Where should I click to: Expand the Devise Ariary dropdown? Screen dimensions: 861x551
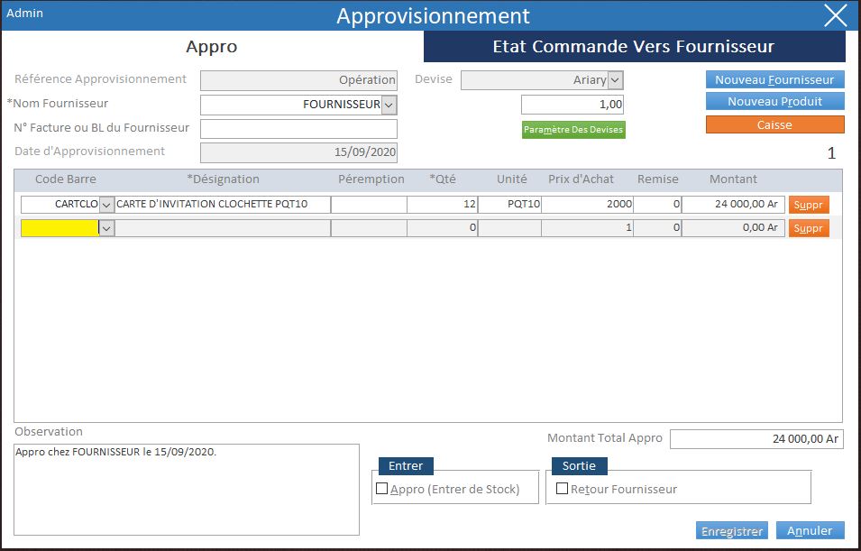point(616,80)
